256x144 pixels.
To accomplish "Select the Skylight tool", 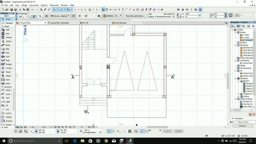I will pyautogui.click(x=7, y=64).
